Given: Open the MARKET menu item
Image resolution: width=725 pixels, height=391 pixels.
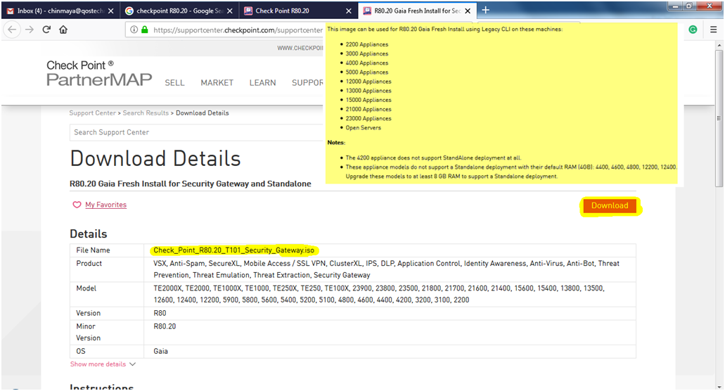Looking at the screenshot, I should [217, 83].
